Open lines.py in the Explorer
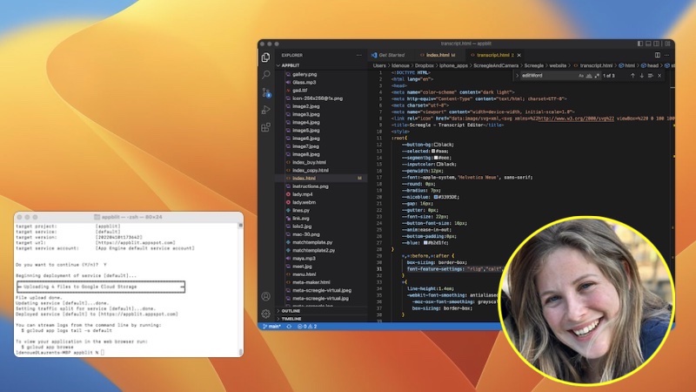 click(301, 210)
